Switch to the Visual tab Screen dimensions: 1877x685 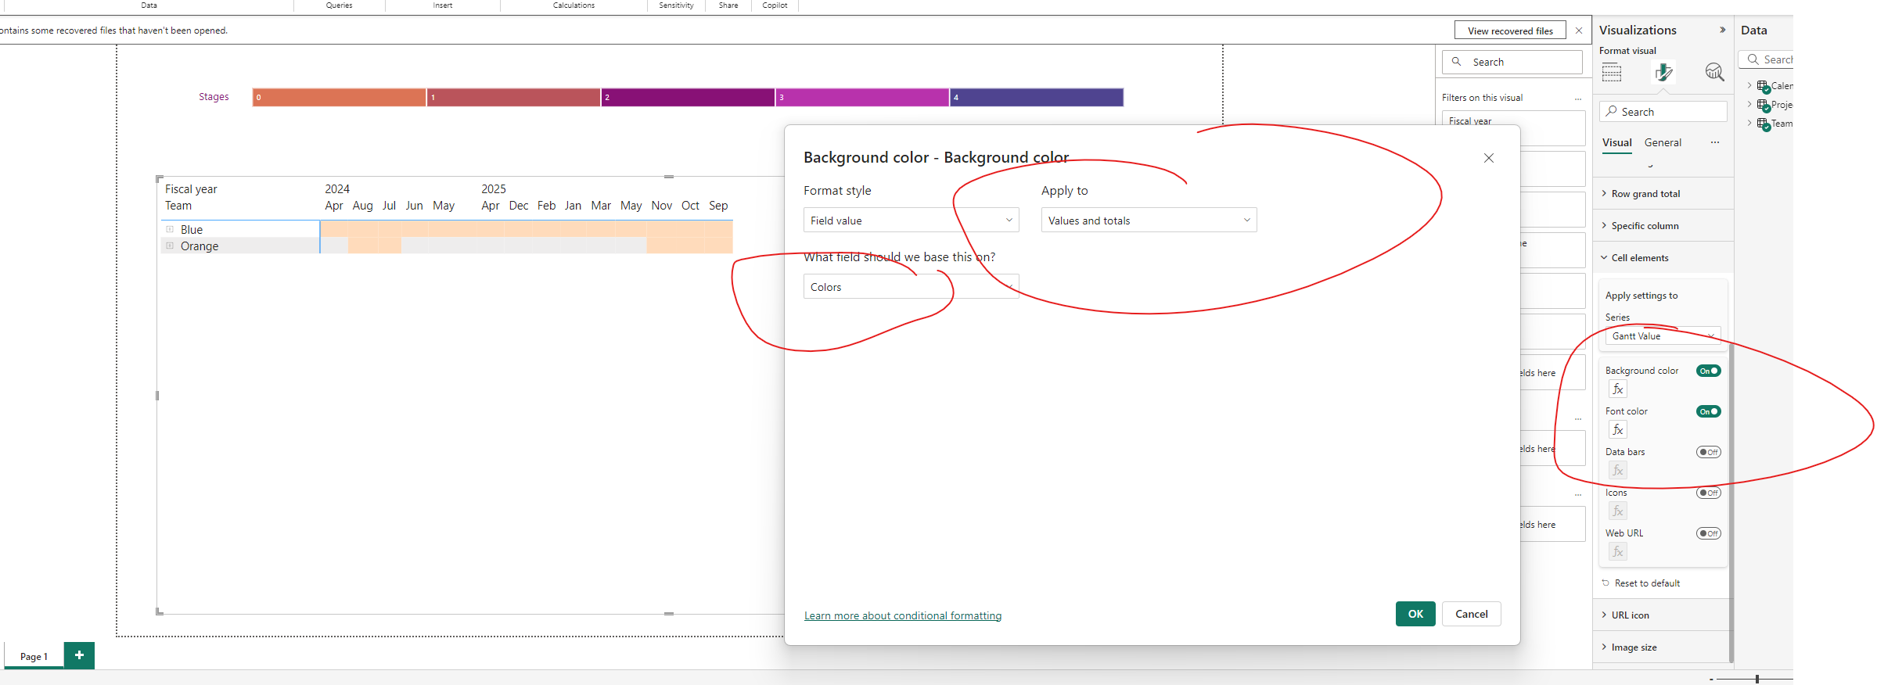[1616, 143]
